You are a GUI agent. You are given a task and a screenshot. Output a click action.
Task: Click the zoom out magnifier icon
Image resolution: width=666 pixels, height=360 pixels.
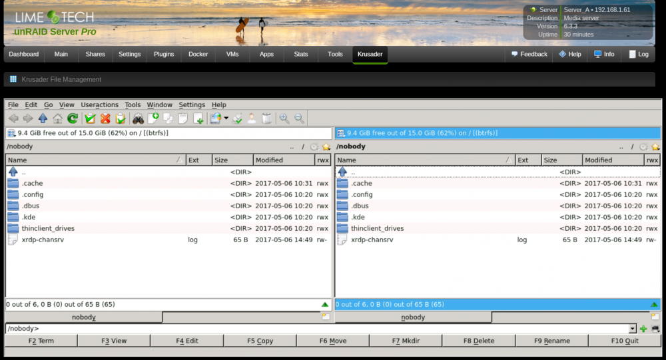[x=299, y=118]
